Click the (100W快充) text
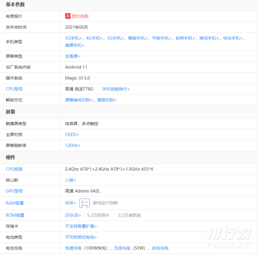The height and width of the screenshot is (254, 258). pos(95,248)
